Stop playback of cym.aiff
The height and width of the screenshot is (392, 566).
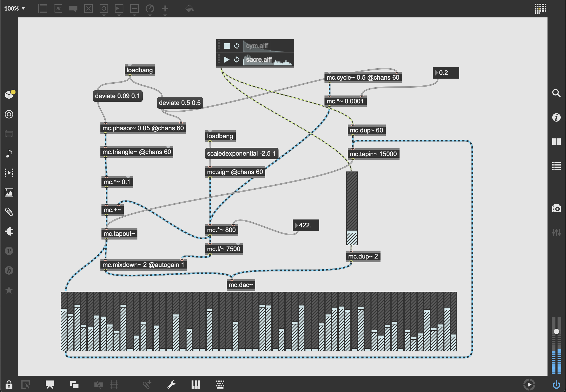pyautogui.click(x=227, y=46)
